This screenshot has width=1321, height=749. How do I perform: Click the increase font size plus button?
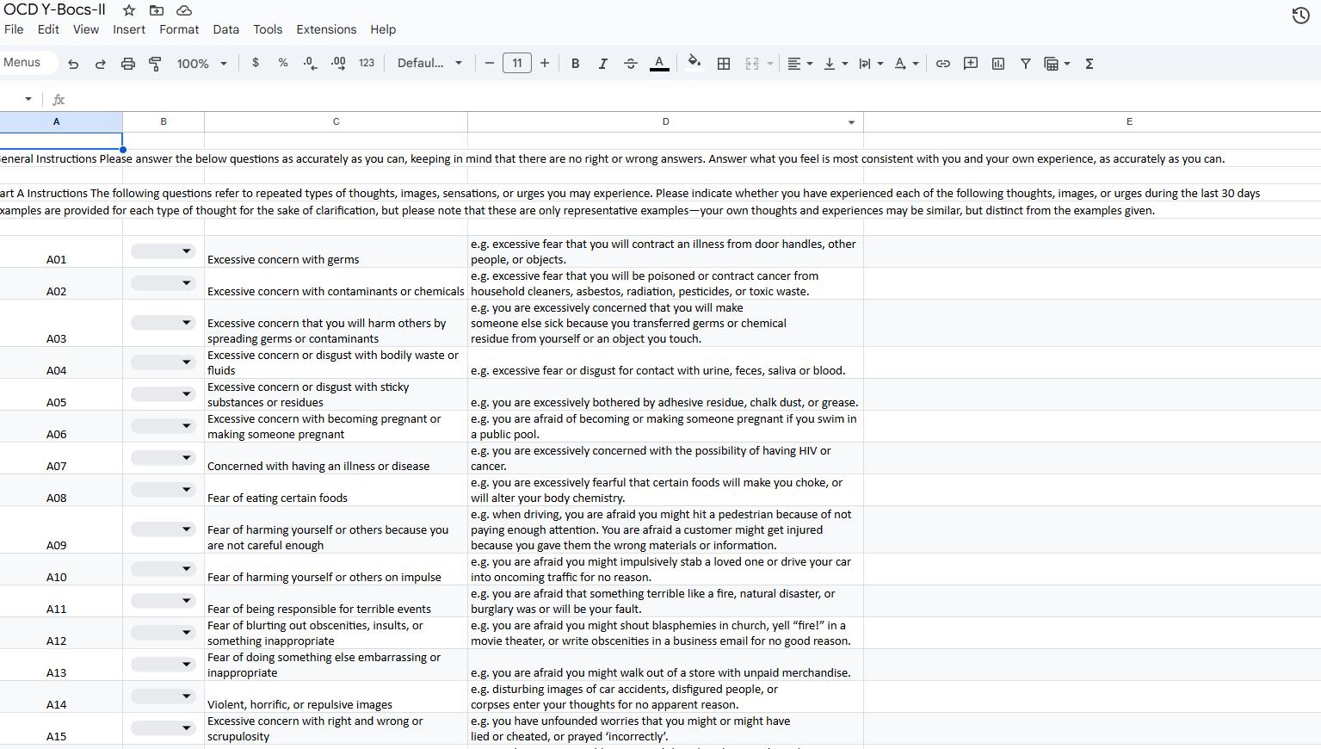(545, 64)
